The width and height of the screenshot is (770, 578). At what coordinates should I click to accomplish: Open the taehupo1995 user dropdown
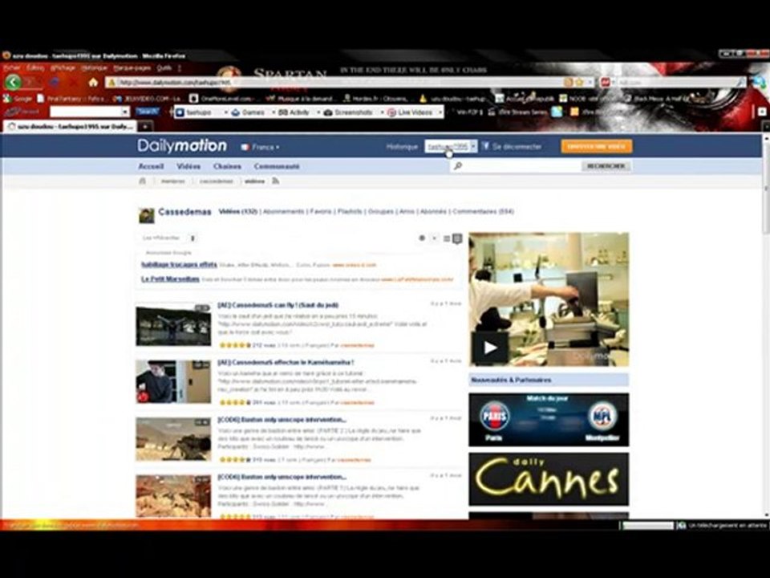pos(450,146)
